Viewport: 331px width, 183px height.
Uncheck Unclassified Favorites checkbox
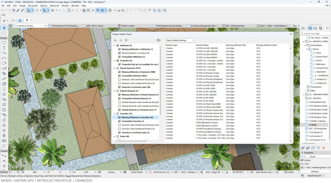119,121
